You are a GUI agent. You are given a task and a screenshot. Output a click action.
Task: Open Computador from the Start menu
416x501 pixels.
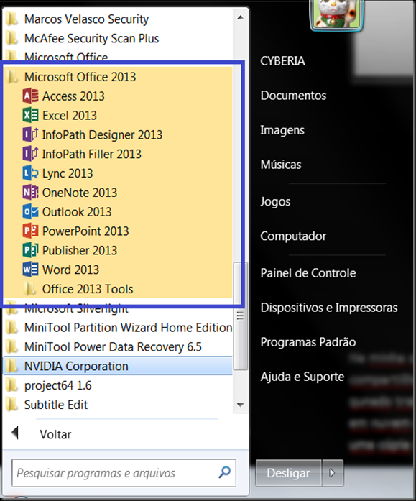(x=293, y=236)
